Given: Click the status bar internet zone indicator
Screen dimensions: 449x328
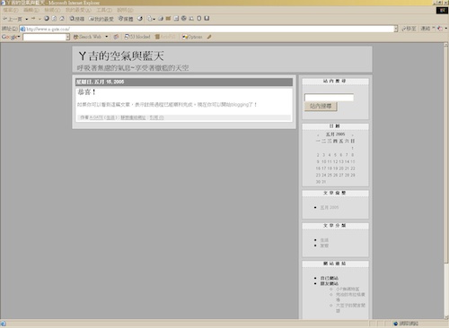Looking at the screenshot, I should pos(406,324).
